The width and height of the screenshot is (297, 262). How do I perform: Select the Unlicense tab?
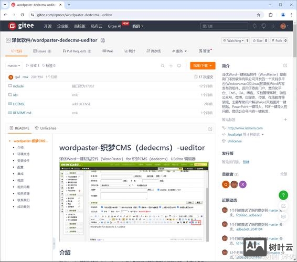click(46, 128)
